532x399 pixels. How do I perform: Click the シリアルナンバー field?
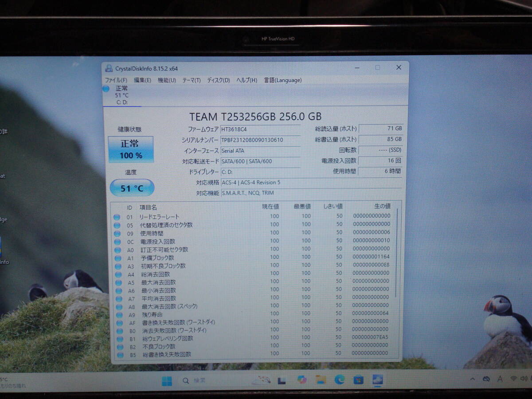tap(260, 140)
